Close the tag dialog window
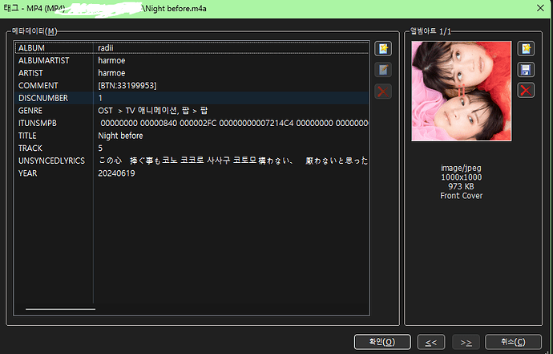Viewport: 553px width, 354px height. pyautogui.click(x=540, y=8)
